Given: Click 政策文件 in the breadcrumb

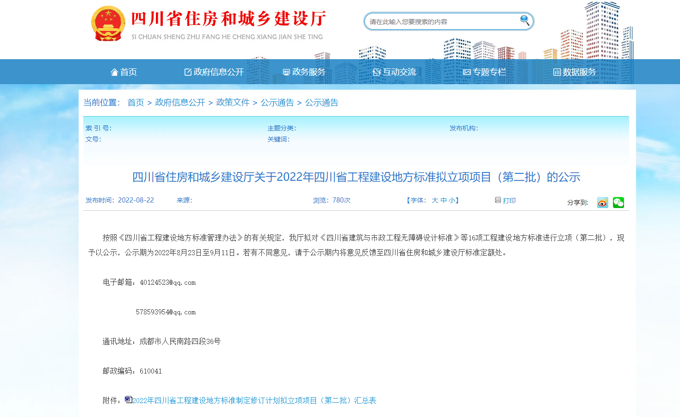Looking at the screenshot, I should 233,103.
